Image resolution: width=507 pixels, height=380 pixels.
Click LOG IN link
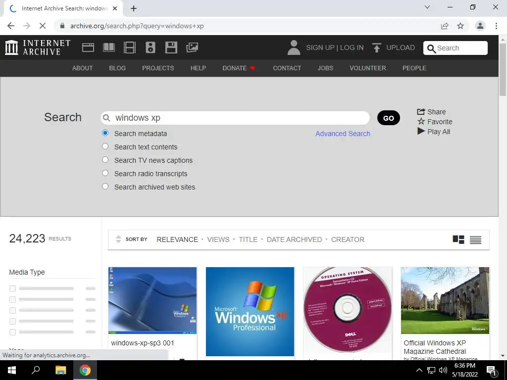[x=352, y=47]
